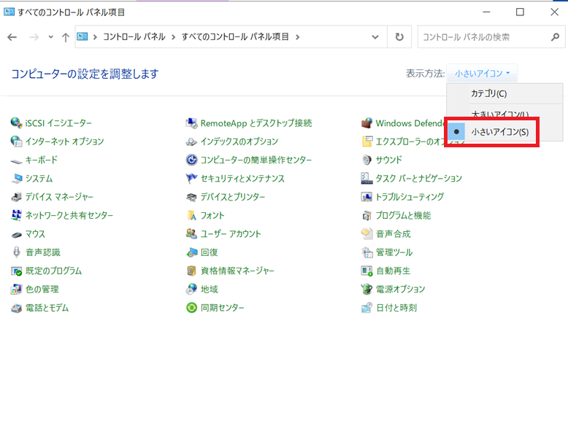Go up one folder level

(x=66, y=37)
